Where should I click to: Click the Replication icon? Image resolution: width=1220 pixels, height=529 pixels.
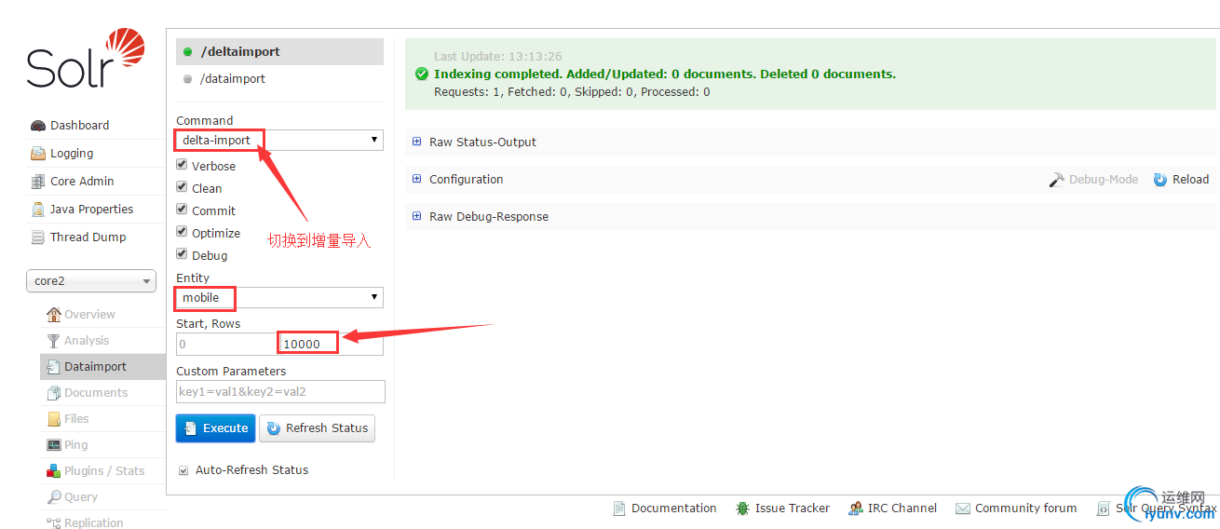pos(54,522)
